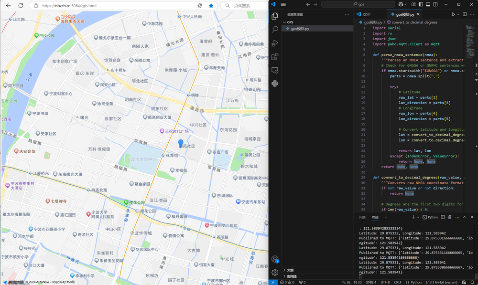The height and width of the screenshot is (285, 478).
Task: Click 行 36, 列 20 cursor position
Action: point(352,282)
